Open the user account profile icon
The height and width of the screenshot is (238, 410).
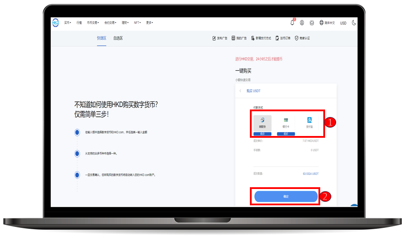pyautogui.click(x=302, y=23)
